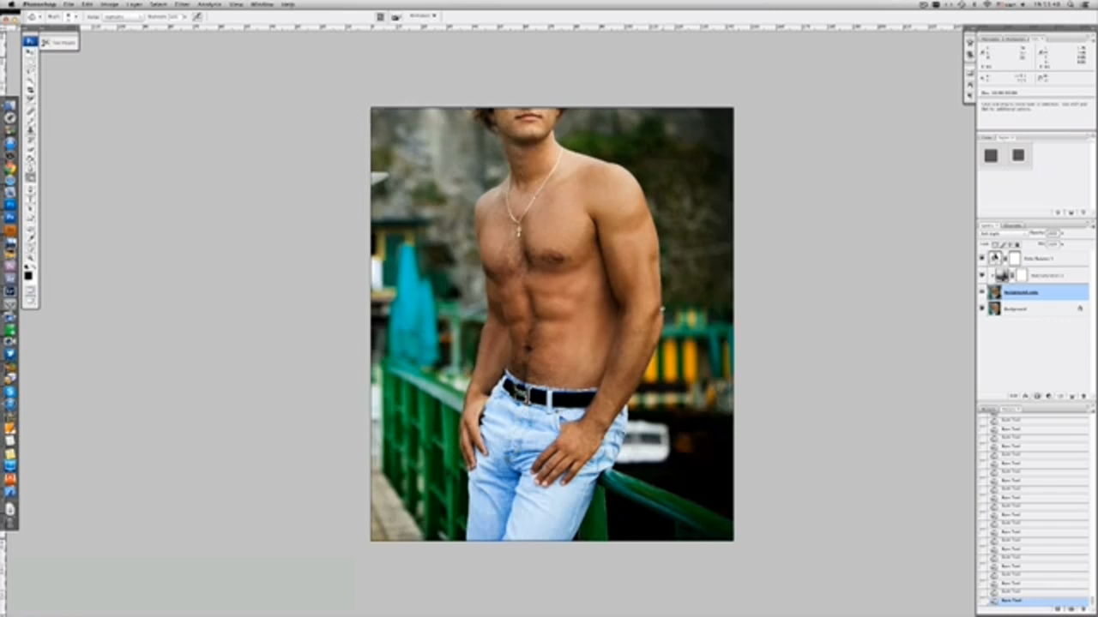Select the topmost adjustment layer's mask thumbnail
This screenshot has height=617, width=1098.
[x=1015, y=258]
